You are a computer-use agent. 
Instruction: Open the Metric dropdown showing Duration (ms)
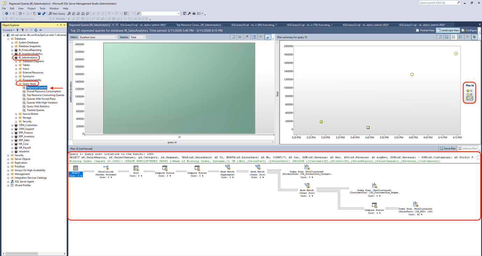click(x=98, y=37)
